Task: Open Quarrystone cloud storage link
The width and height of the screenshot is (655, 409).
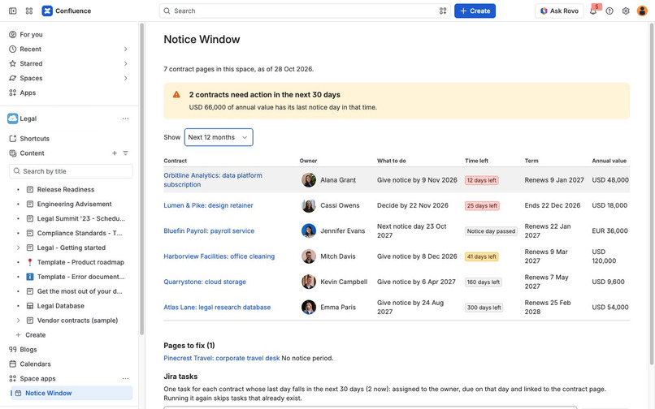Action: point(205,282)
